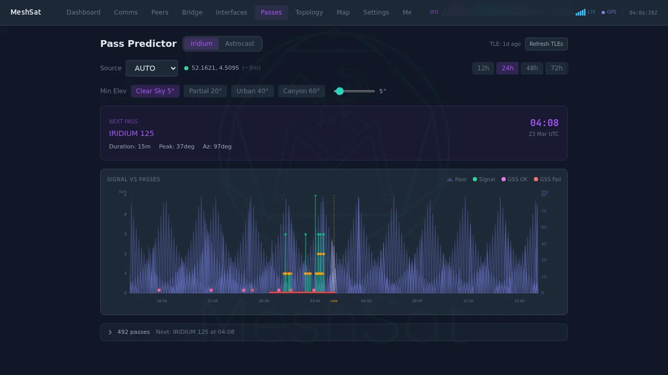
Task: Select the Partial 20° elevation preset
Action: 205,91
